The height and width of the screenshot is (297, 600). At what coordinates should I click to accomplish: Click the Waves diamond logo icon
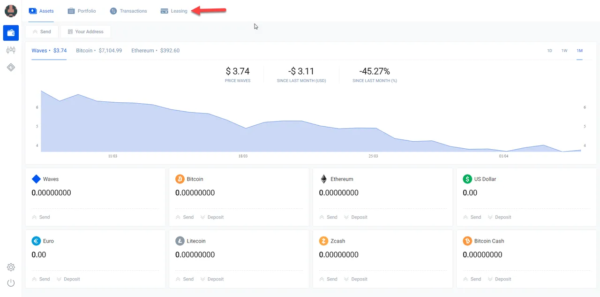(36, 179)
